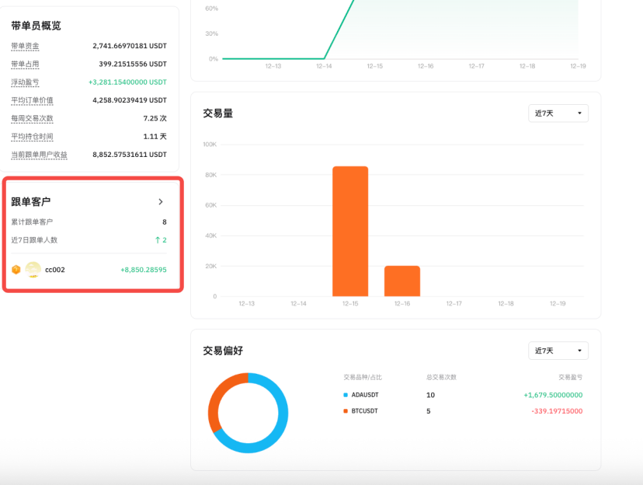Click the orange hexagon badge beside cc002
643x485 pixels.
coord(16,270)
